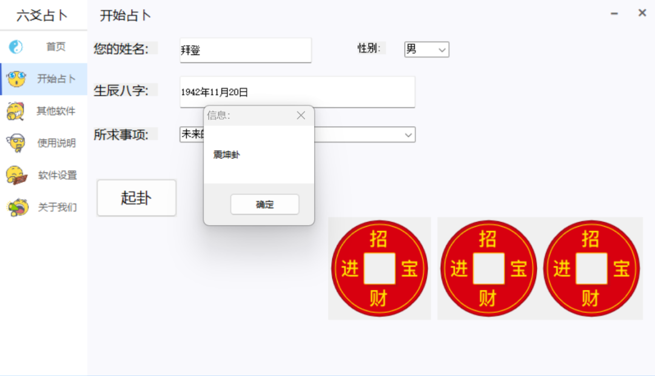Click the middle 招财进宝 coin
Image resolution: width=655 pixels, height=376 pixels.
click(488, 268)
